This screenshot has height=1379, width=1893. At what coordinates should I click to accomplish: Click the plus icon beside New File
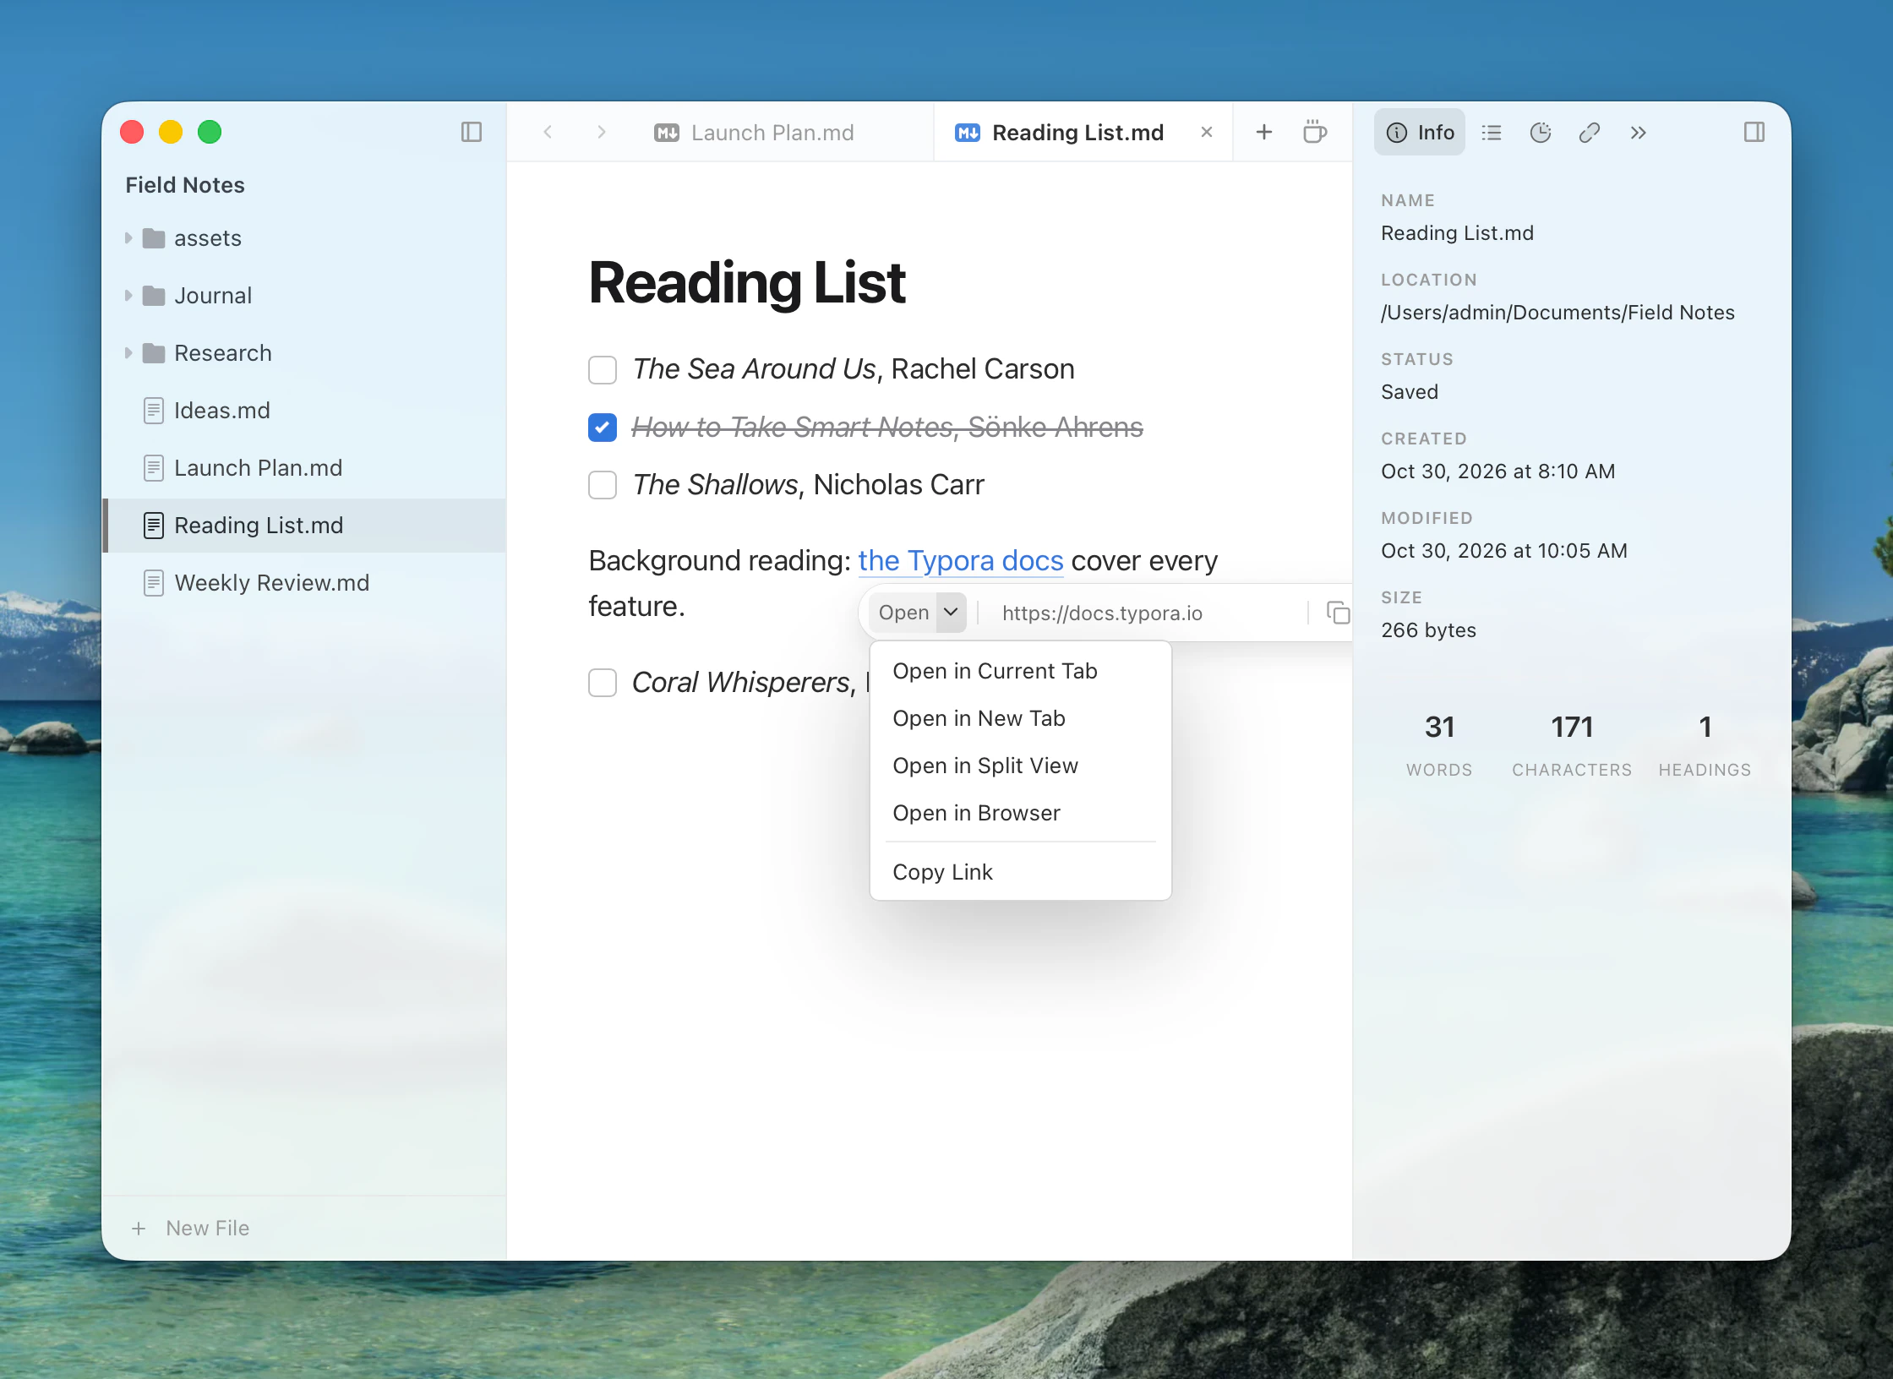pyautogui.click(x=139, y=1229)
